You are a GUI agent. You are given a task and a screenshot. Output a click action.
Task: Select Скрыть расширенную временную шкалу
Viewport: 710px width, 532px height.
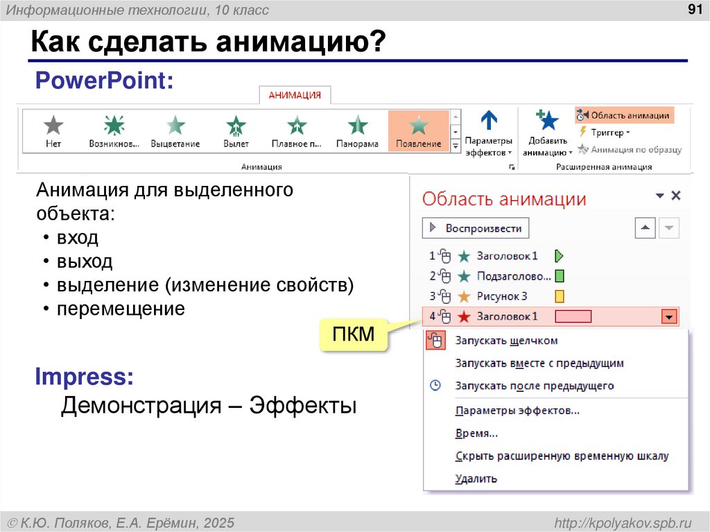point(562,456)
